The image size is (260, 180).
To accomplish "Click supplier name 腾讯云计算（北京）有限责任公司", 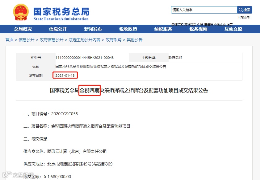I will pos(77,151).
